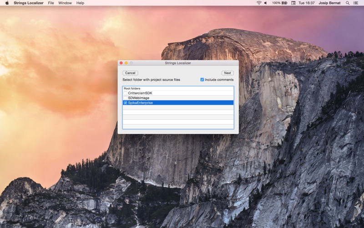Click the battery status icon
The width and height of the screenshot is (364, 228).
284,3
